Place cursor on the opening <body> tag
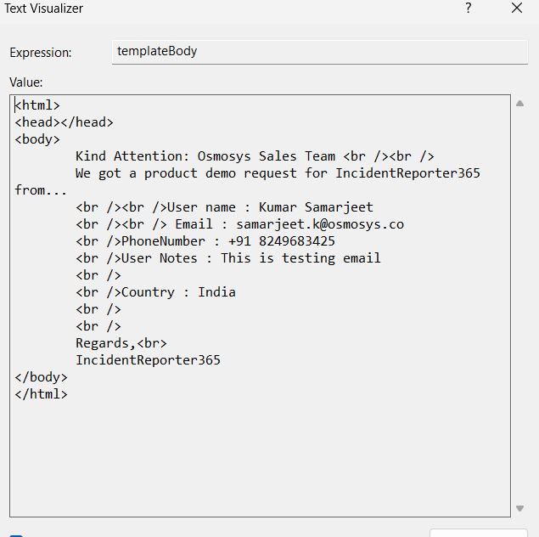 tap(37, 139)
